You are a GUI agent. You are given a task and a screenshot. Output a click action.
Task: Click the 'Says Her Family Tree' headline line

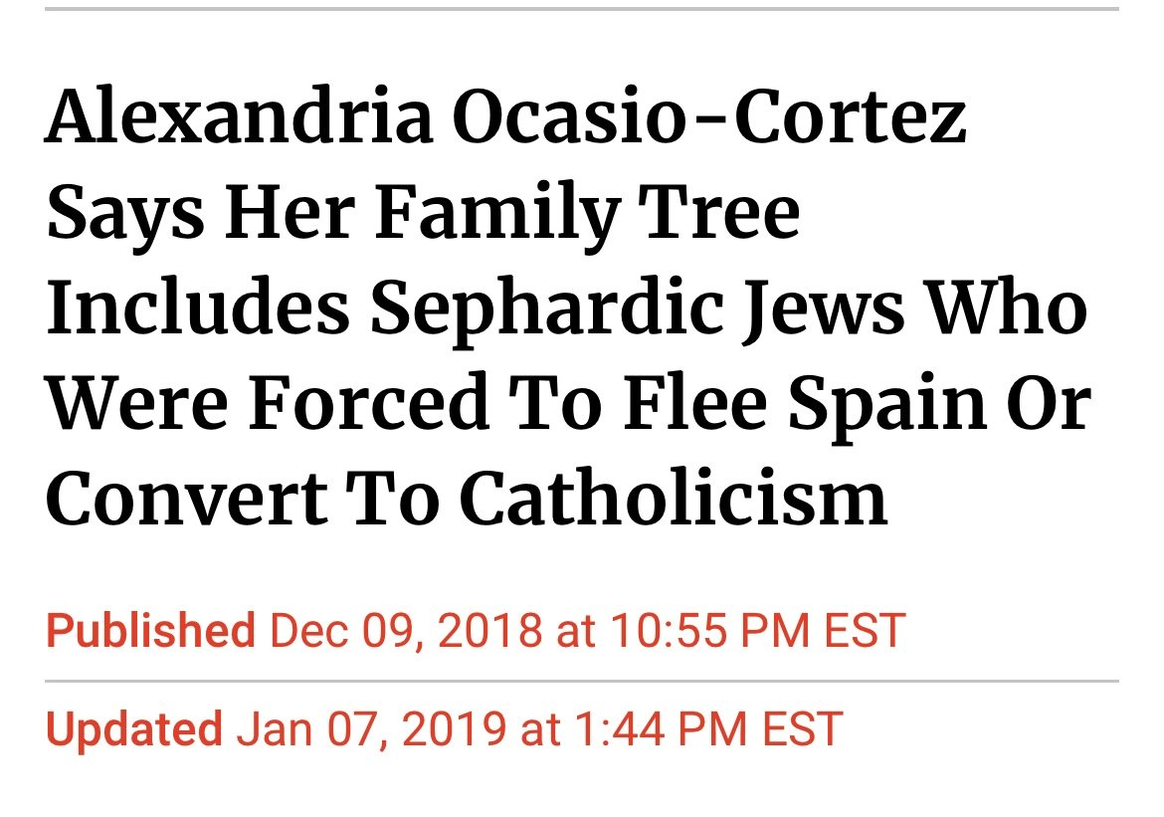423,214
